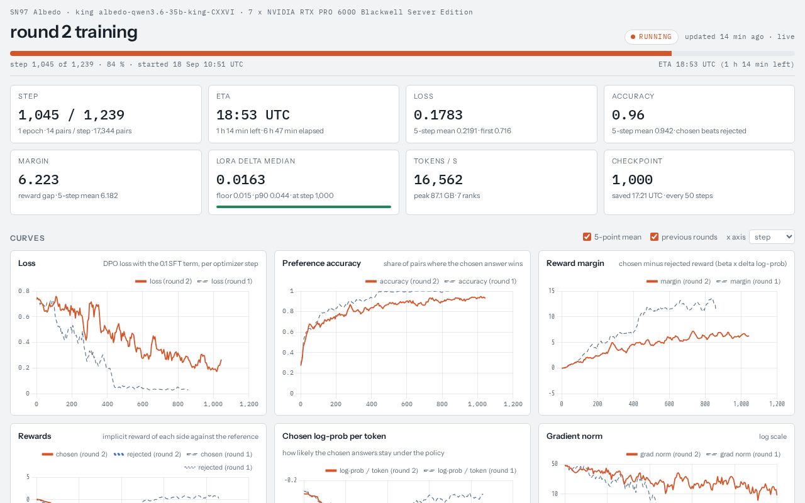Click inside the Loss chart plot area
Screen dimensions: 805x503
[x=142, y=342]
